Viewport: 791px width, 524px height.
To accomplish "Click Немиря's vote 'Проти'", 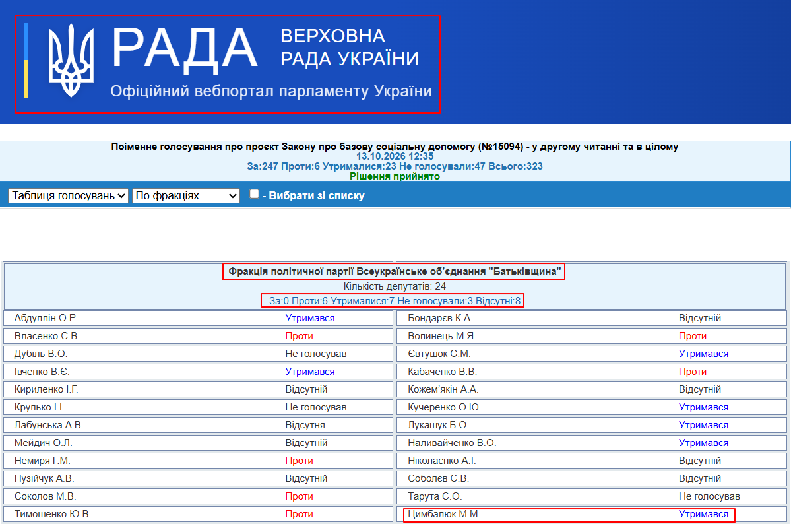I will 299,461.
